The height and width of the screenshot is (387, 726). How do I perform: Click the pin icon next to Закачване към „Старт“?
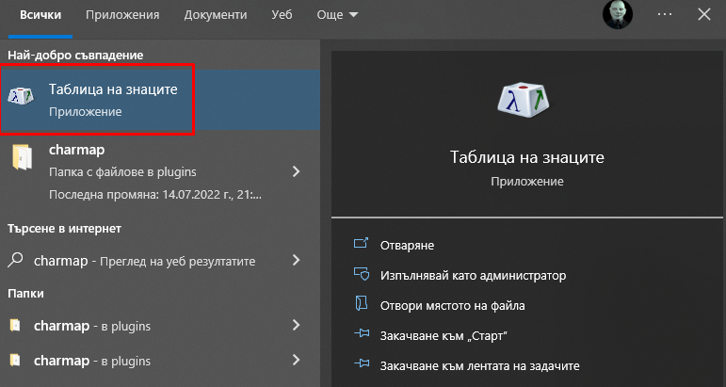[x=362, y=334]
